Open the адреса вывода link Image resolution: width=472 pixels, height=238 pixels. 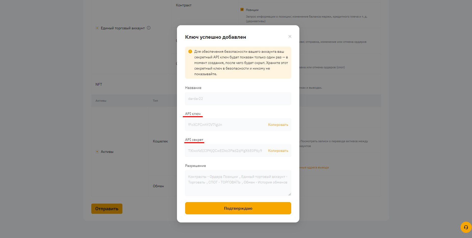pos(314,167)
